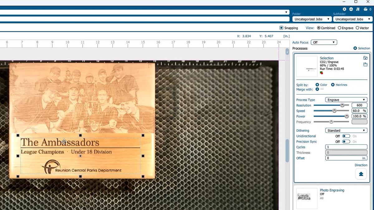Split by Hairlines plus icon
374x210 pixels.
[x=333, y=85]
